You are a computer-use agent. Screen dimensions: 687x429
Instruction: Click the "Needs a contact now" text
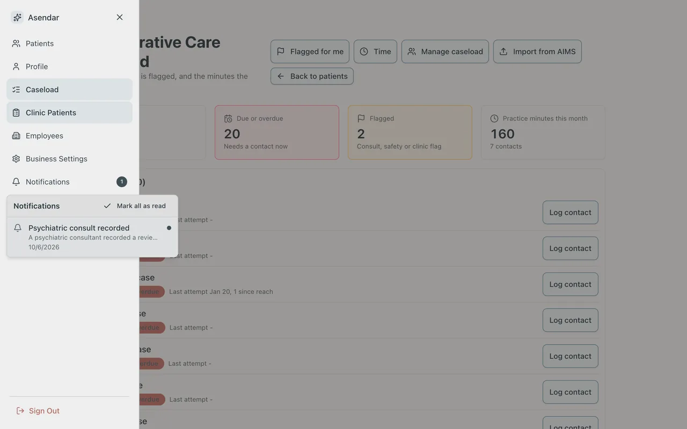point(256,146)
